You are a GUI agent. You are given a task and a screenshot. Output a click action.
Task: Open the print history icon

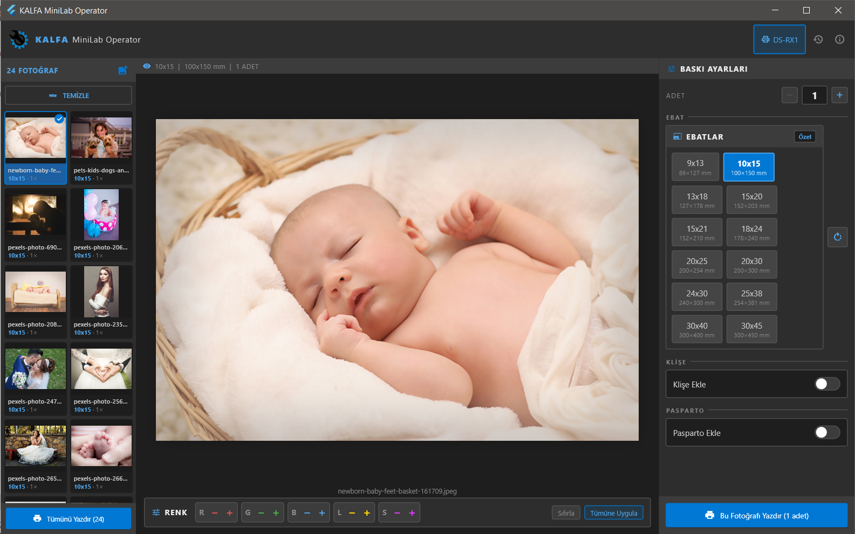(x=818, y=39)
